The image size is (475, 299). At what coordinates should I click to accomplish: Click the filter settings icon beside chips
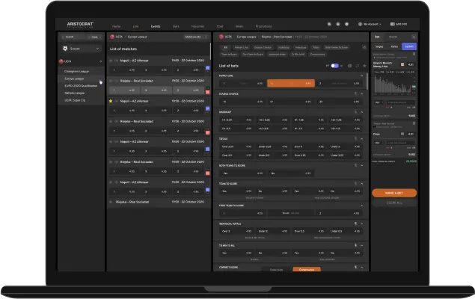coord(364,48)
